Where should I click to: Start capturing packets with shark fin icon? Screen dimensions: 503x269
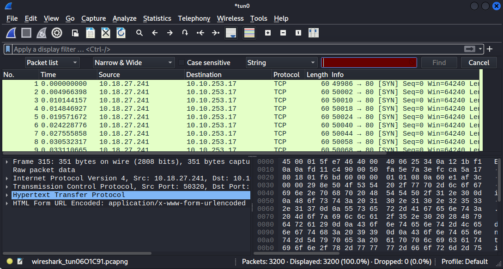pyautogui.click(x=11, y=33)
